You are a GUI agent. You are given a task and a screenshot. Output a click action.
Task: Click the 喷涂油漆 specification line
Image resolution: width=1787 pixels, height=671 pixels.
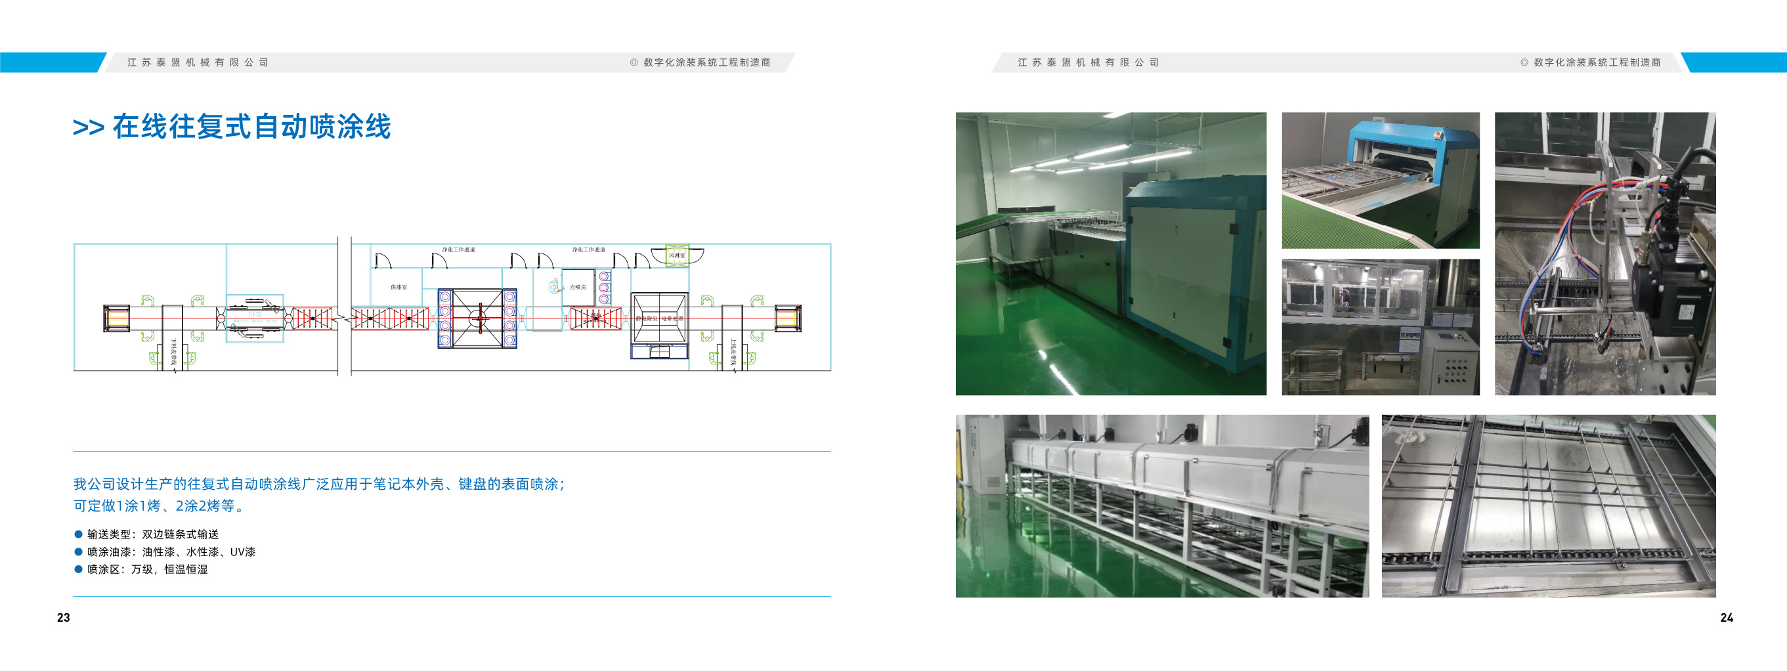click(171, 552)
